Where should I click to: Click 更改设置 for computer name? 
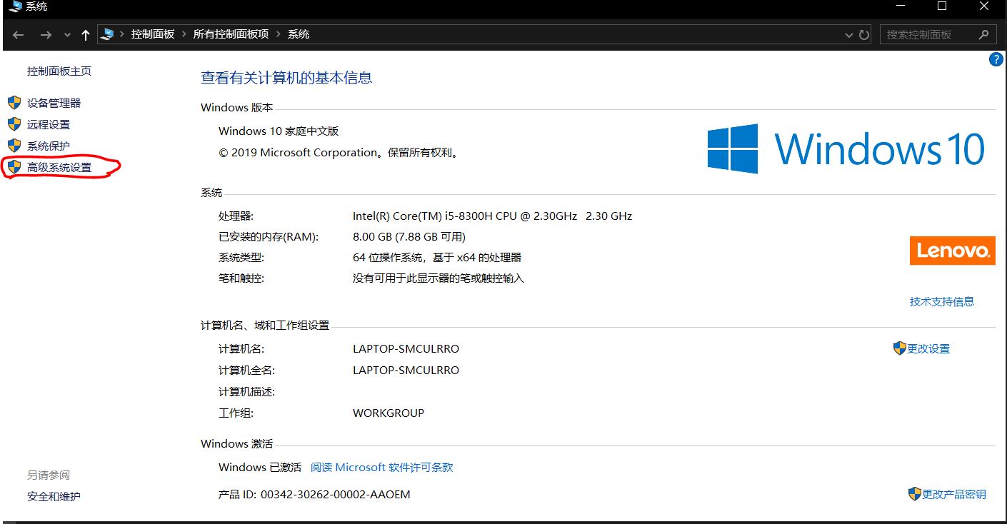[x=928, y=349]
